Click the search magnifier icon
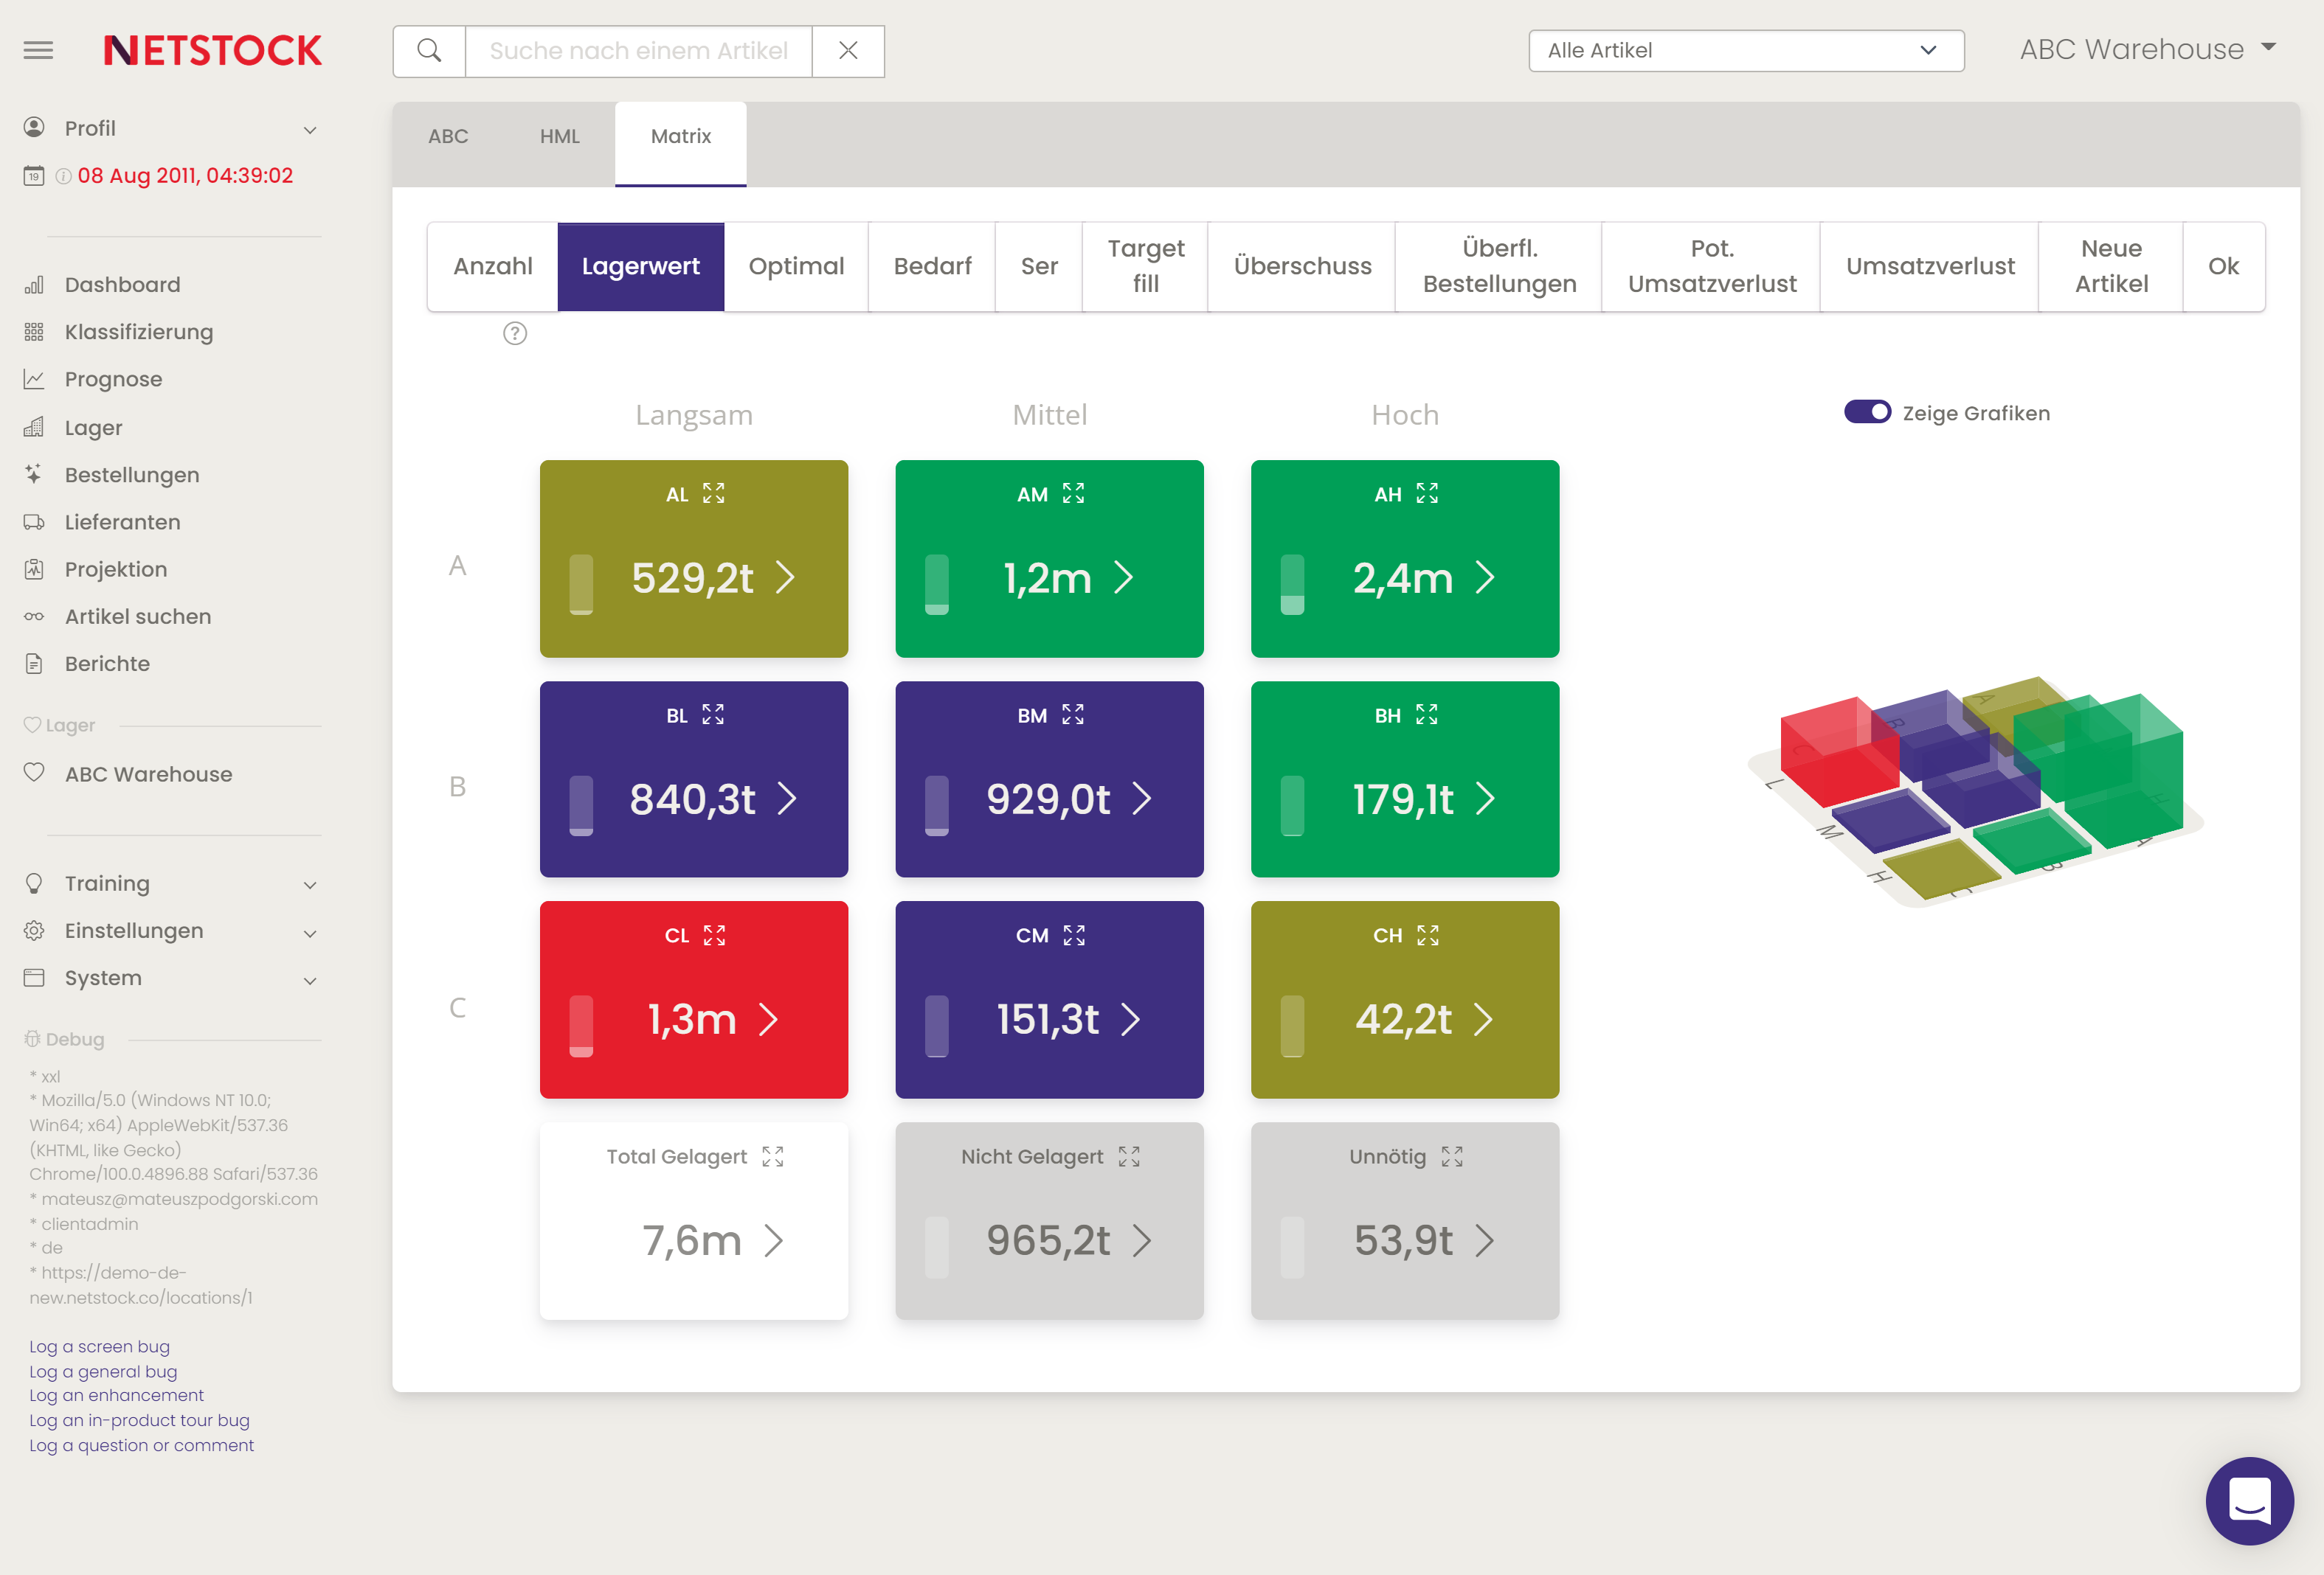Screen dimensions: 2324x1575 click(429, 51)
